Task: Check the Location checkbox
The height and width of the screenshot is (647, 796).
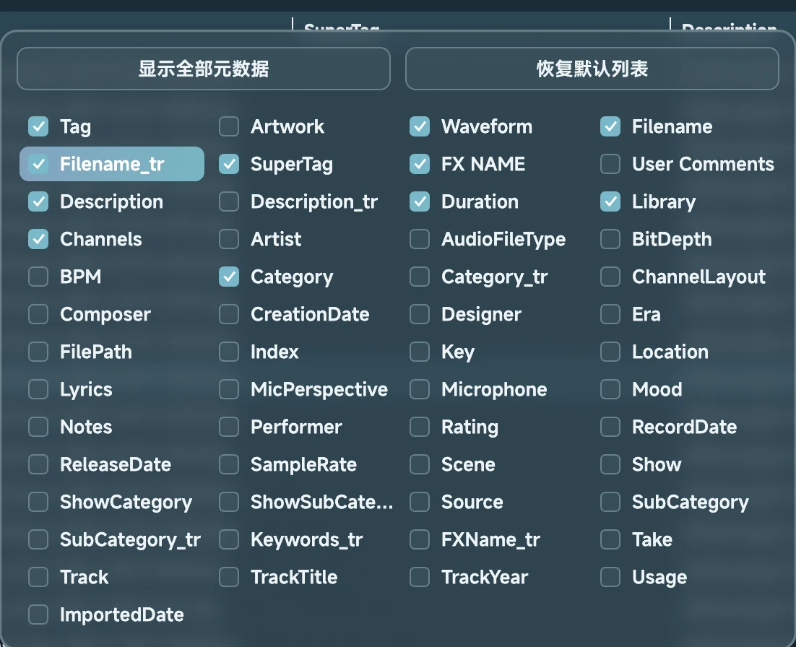Action: pyautogui.click(x=610, y=352)
